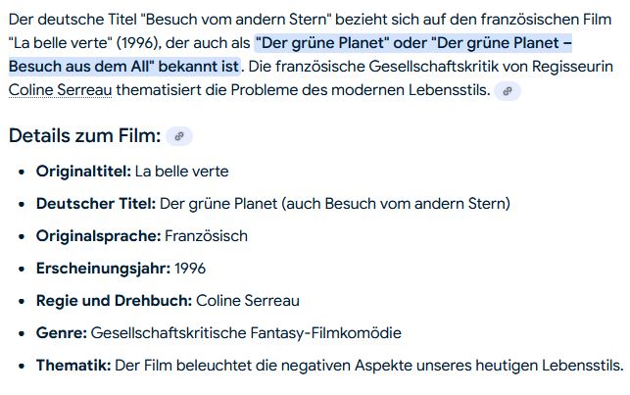Click the year "1996" in the Erscheinungsjahr bullet

coord(188,269)
